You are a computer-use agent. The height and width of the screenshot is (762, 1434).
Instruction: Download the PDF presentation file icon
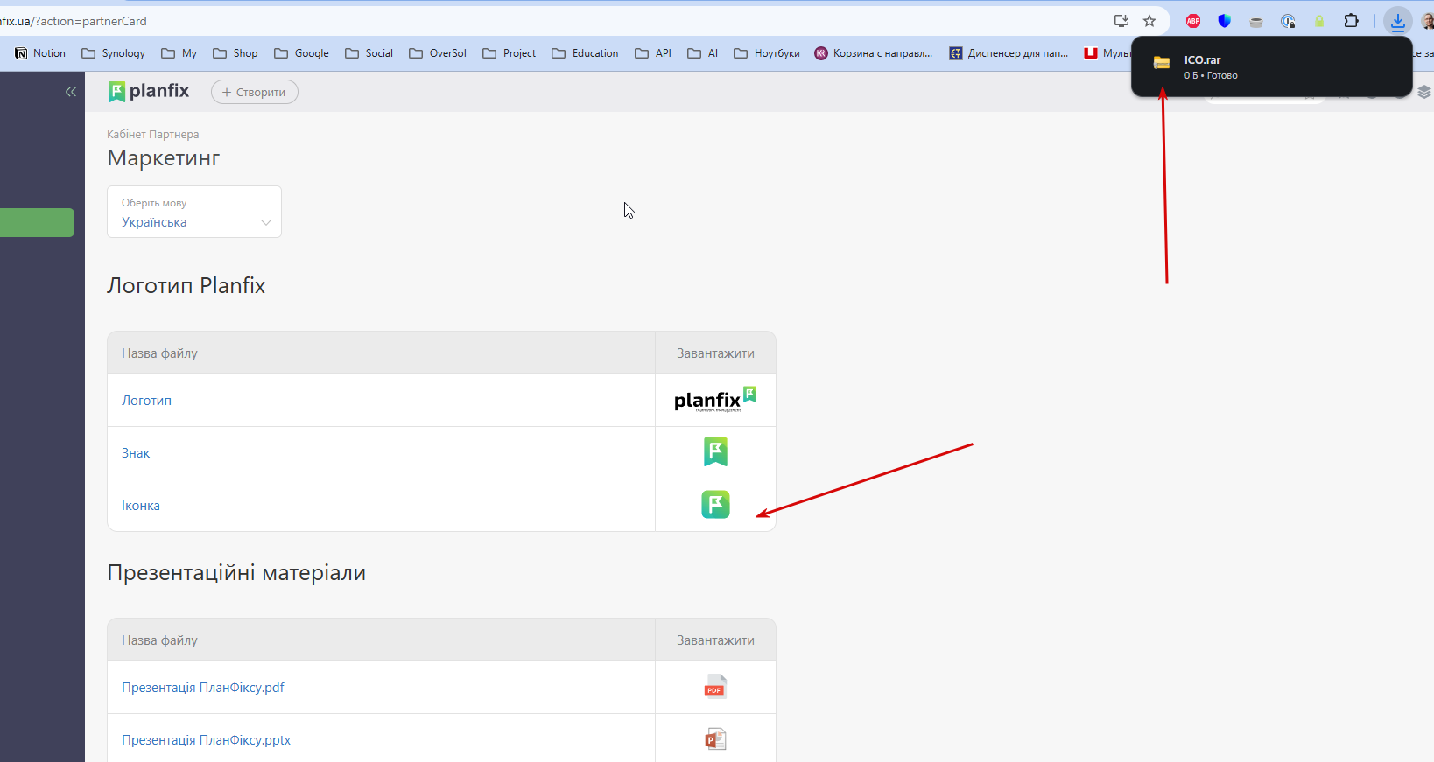[x=715, y=687]
